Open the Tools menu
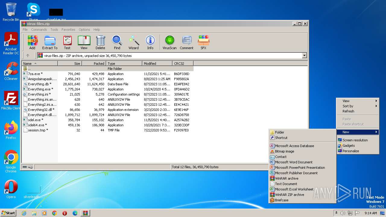The width and height of the screenshot is (386, 217). (x=54, y=30)
